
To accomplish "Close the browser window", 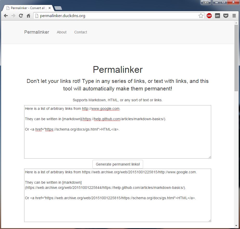I will coord(233,2).
